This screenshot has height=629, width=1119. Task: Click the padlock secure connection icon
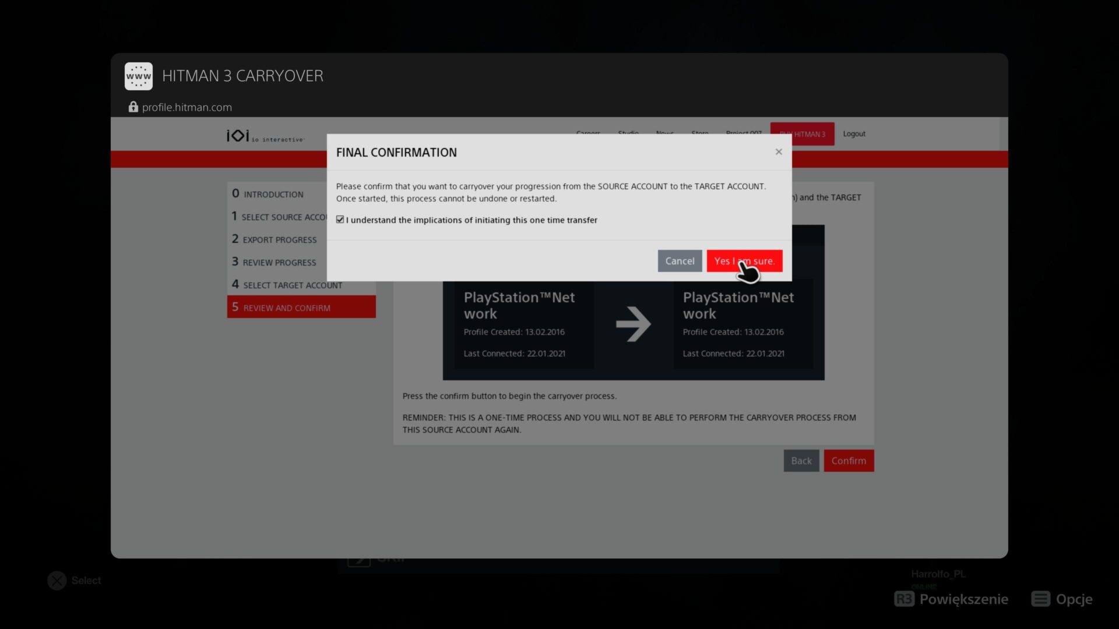click(x=133, y=107)
